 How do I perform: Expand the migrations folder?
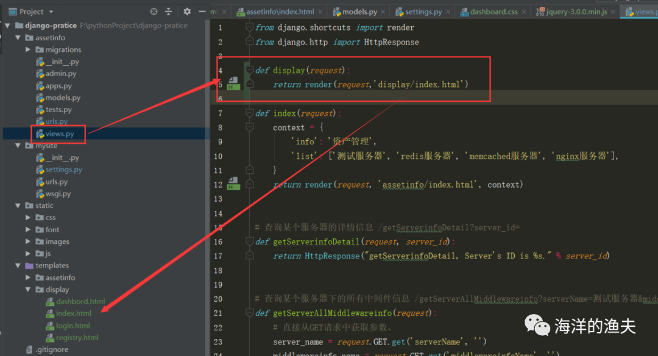[x=27, y=49]
